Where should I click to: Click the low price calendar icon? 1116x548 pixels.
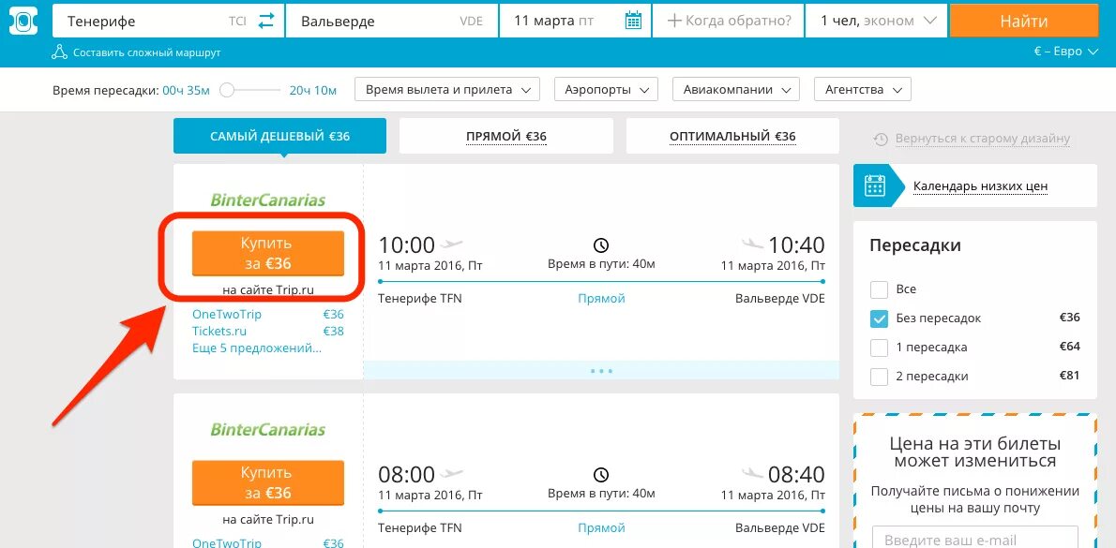tap(874, 185)
